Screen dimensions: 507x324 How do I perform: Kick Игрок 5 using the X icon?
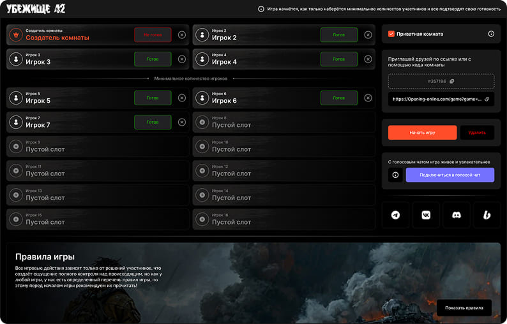(182, 98)
